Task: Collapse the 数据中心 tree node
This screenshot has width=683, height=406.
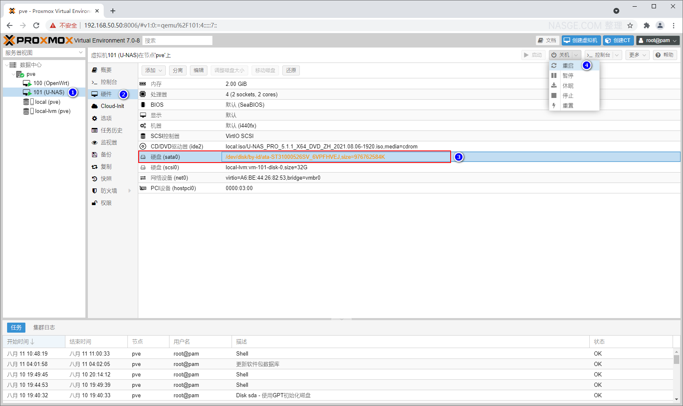Action: 7,65
